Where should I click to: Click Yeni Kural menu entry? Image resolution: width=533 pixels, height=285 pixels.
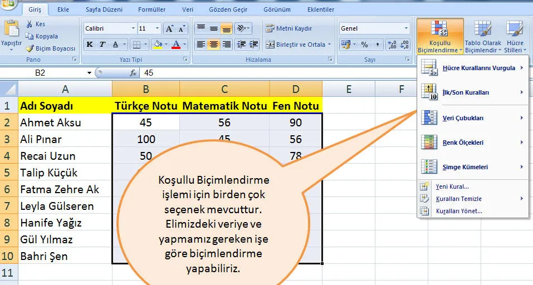point(452,187)
